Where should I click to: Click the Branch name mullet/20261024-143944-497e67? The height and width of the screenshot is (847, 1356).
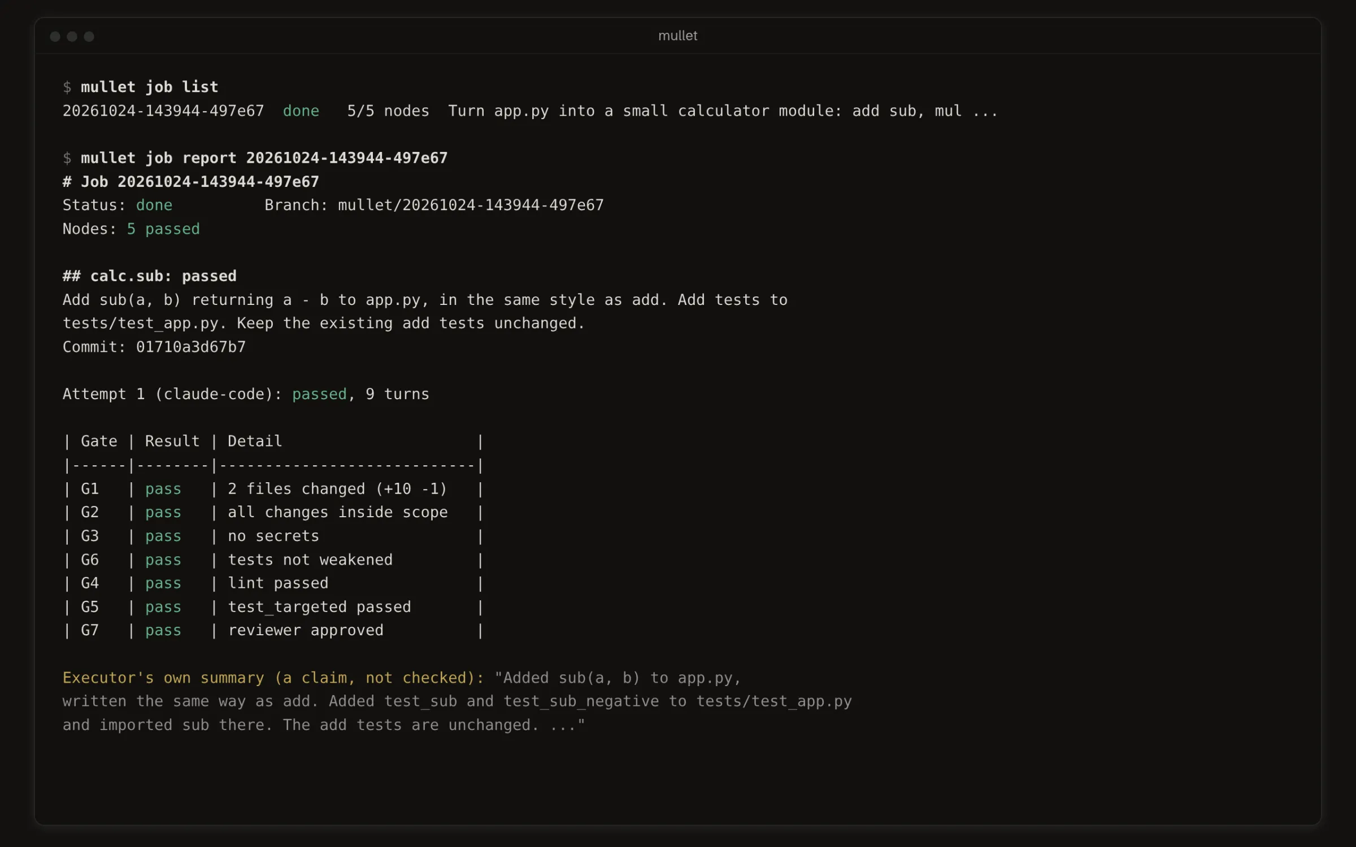[471, 205]
